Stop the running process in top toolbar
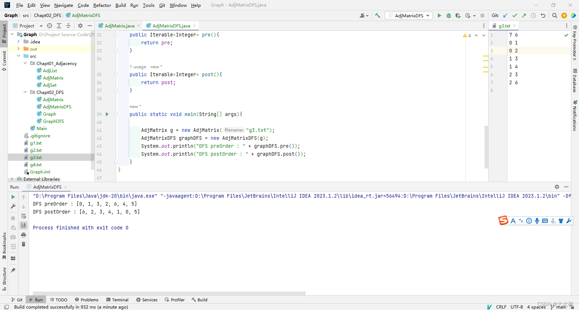The height and width of the screenshot is (310, 579). (x=482, y=16)
